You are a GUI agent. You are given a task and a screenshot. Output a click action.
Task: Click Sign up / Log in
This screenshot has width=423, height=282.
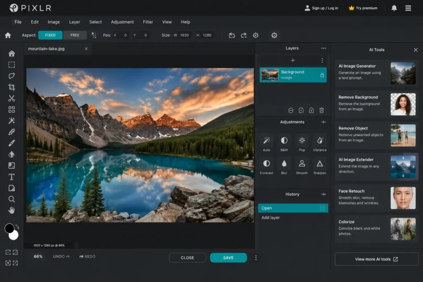[x=321, y=8]
